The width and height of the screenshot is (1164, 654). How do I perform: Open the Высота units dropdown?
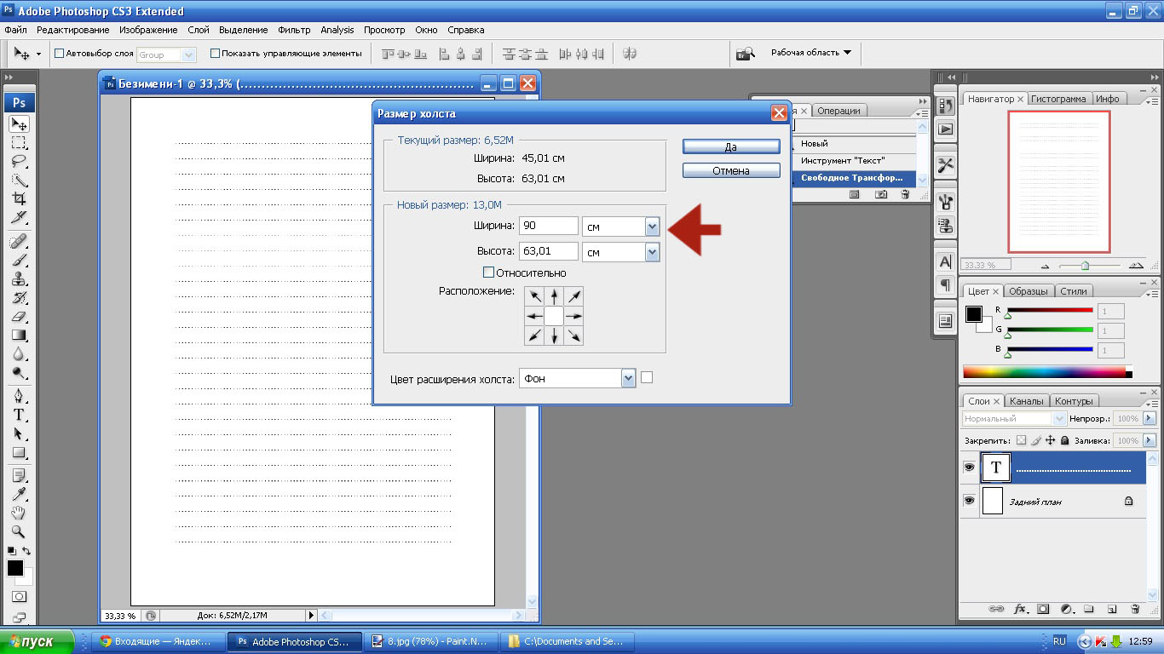(653, 252)
